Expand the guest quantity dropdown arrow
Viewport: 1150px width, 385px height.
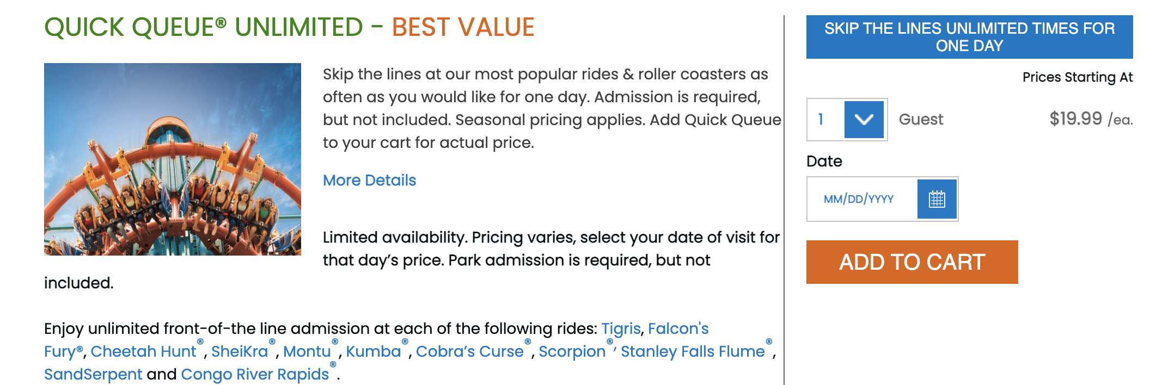[x=864, y=120]
